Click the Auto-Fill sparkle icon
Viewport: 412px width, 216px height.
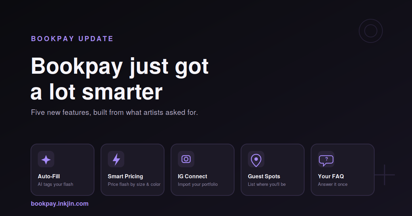point(46,159)
